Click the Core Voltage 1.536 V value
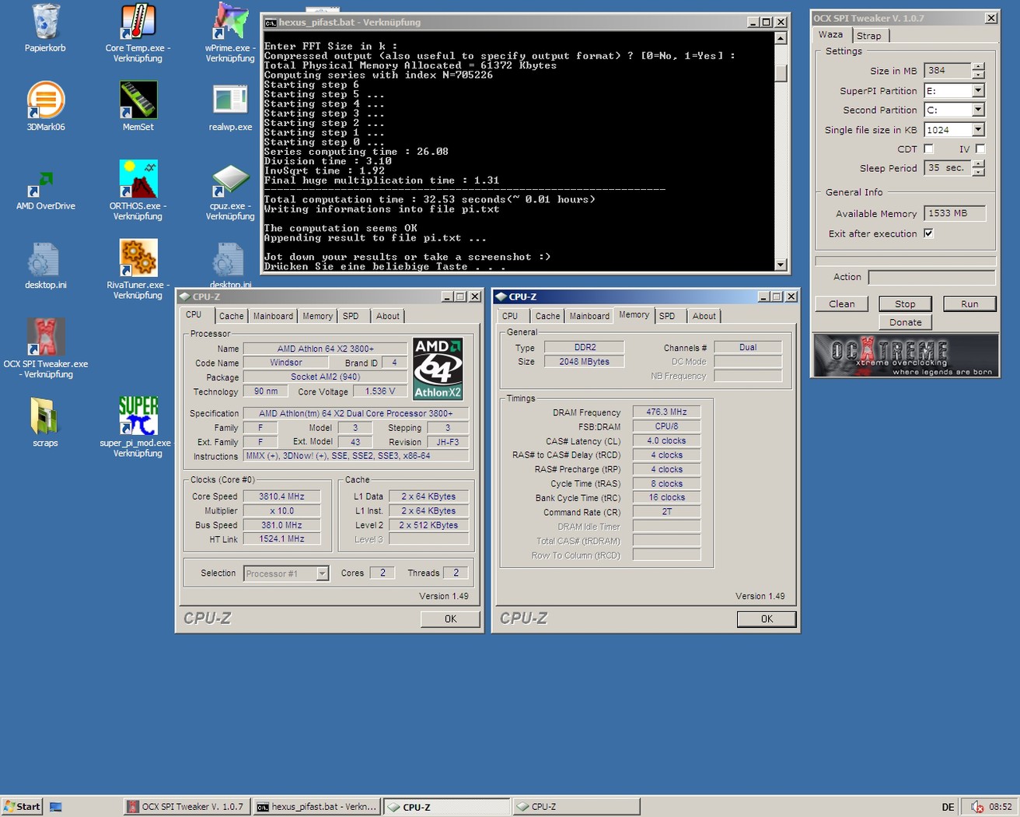 click(380, 391)
